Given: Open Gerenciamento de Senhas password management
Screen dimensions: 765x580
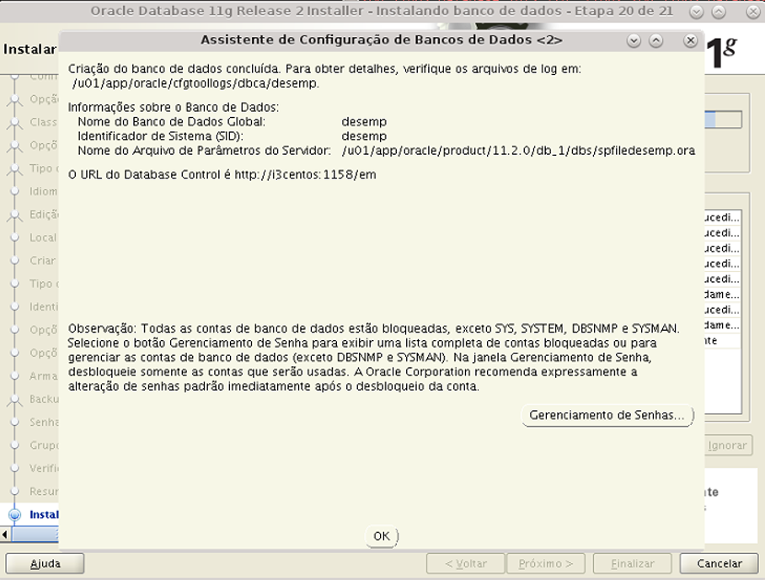Looking at the screenshot, I should click(x=607, y=415).
